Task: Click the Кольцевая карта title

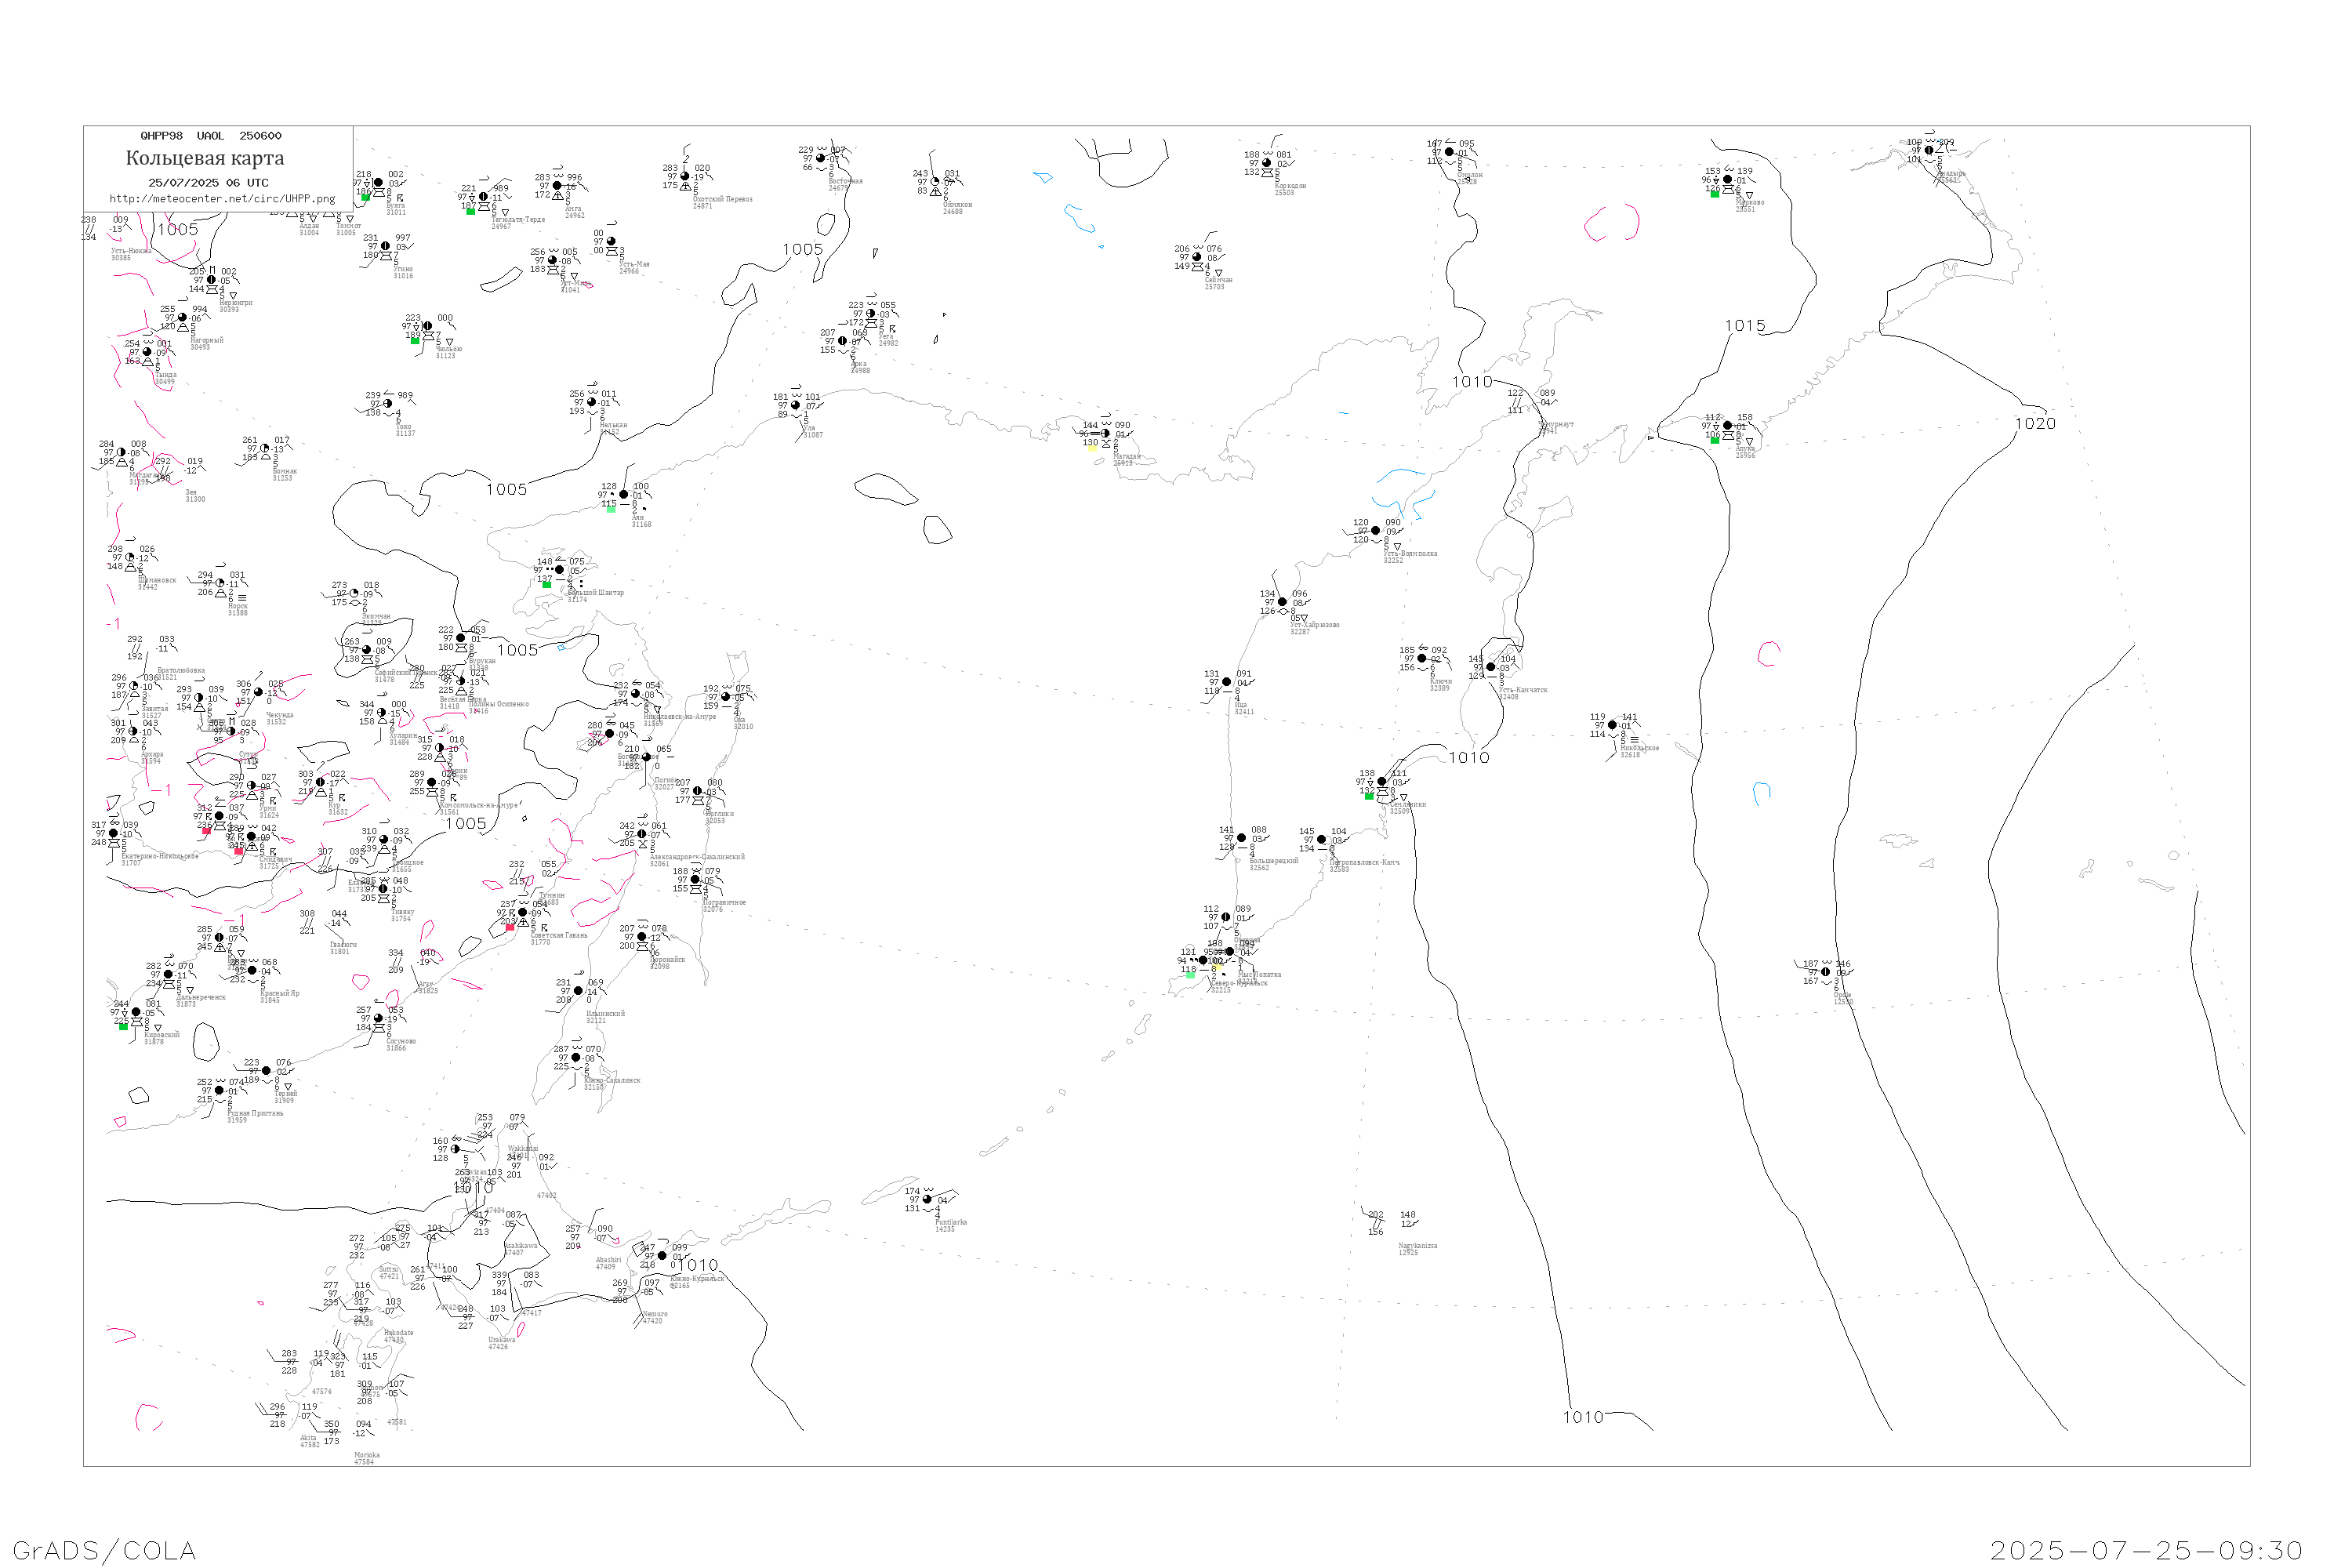Action: 205,158
